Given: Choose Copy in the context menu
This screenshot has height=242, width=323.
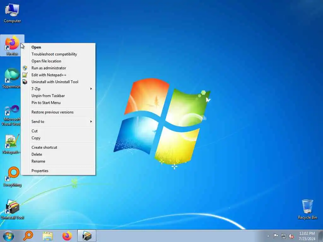Looking at the screenshot, I should 58,138.
